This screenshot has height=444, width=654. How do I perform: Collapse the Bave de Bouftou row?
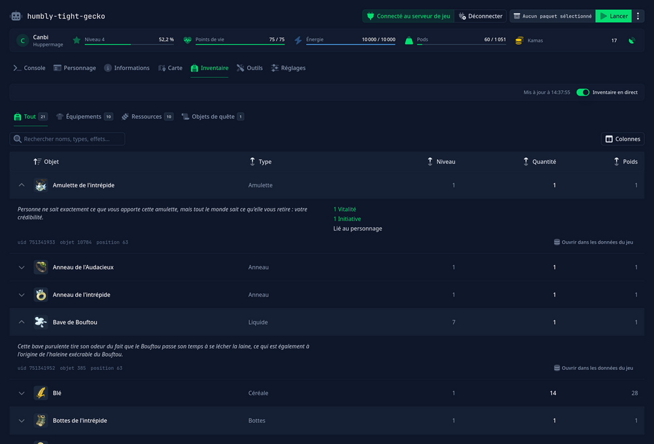[x=22, y=322]
